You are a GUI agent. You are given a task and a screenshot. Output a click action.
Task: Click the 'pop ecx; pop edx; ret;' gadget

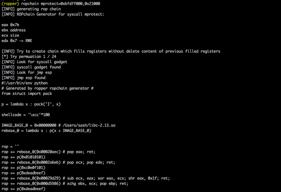[x=89, y=162]
